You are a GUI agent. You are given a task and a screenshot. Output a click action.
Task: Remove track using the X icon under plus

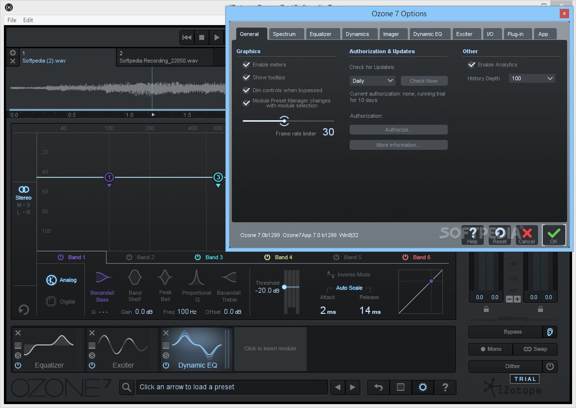pos(13,61)
